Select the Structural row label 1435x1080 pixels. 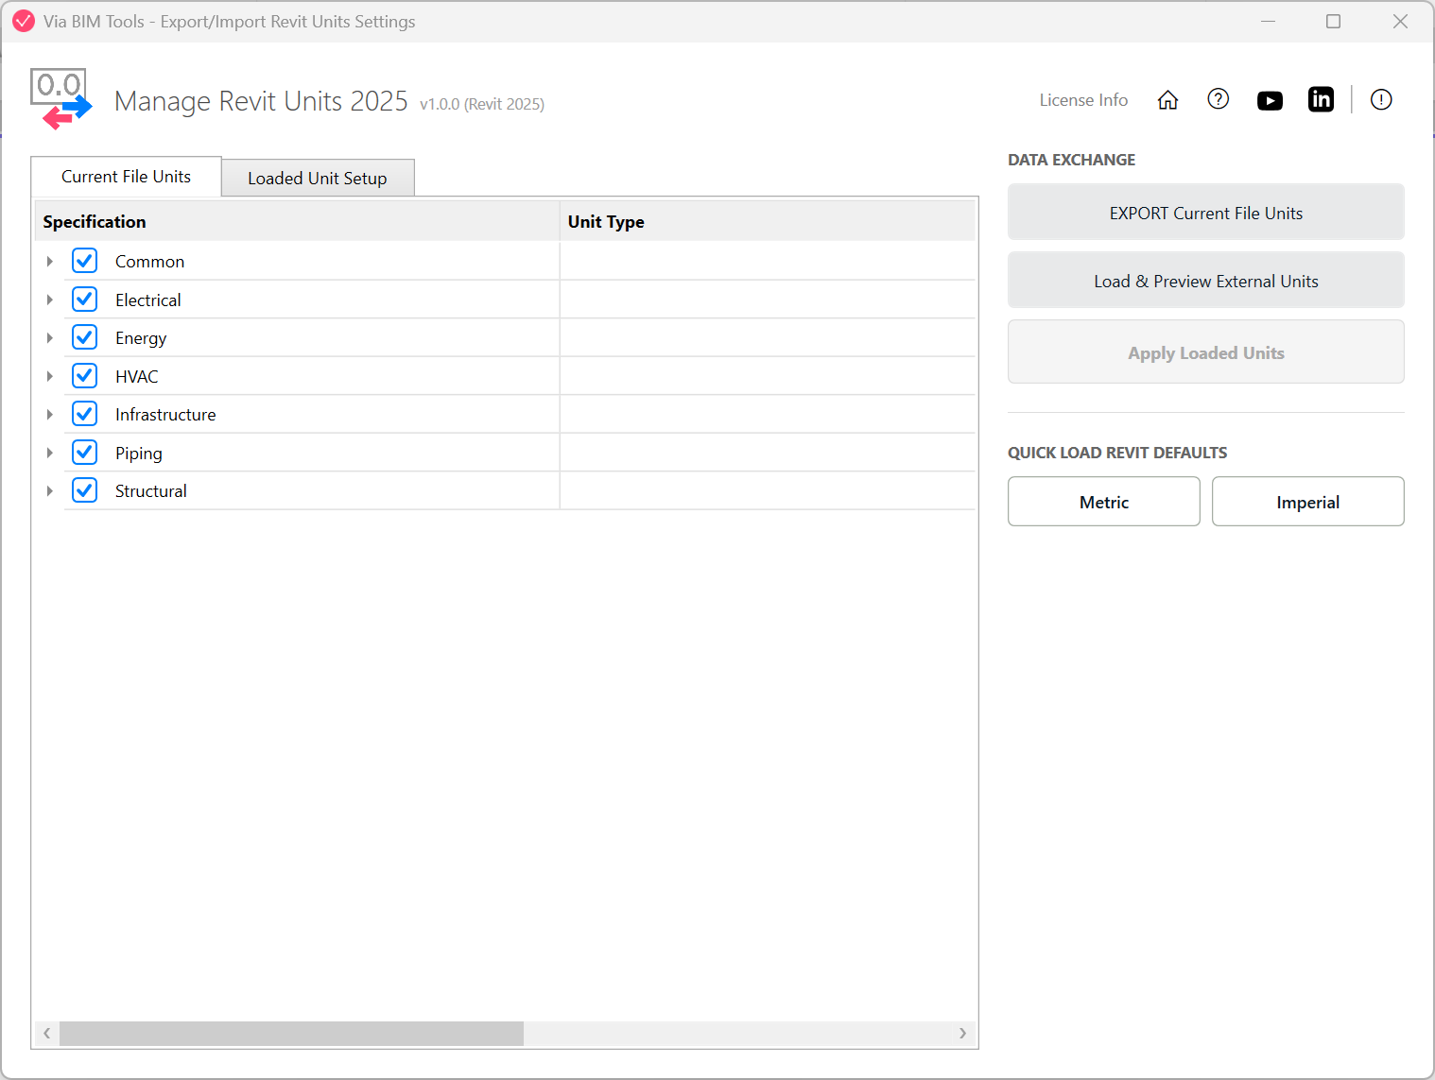(x=151, y=490)
